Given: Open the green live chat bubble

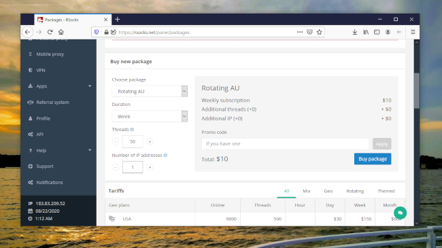Looking at the screenshot, I should click(400, 213).
